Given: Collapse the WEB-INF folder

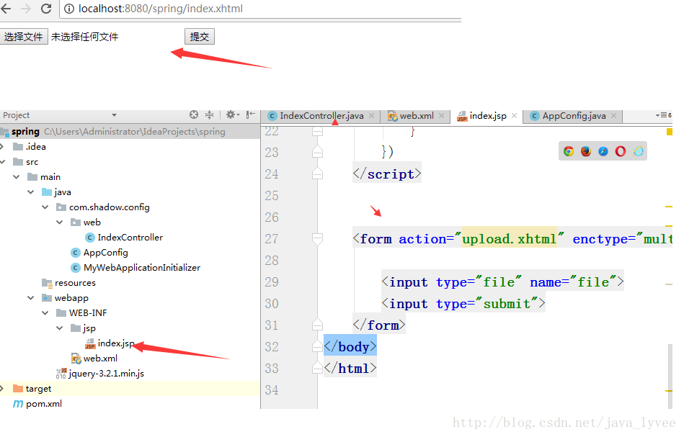Looking at the screenshot, I should coord(45,313).
